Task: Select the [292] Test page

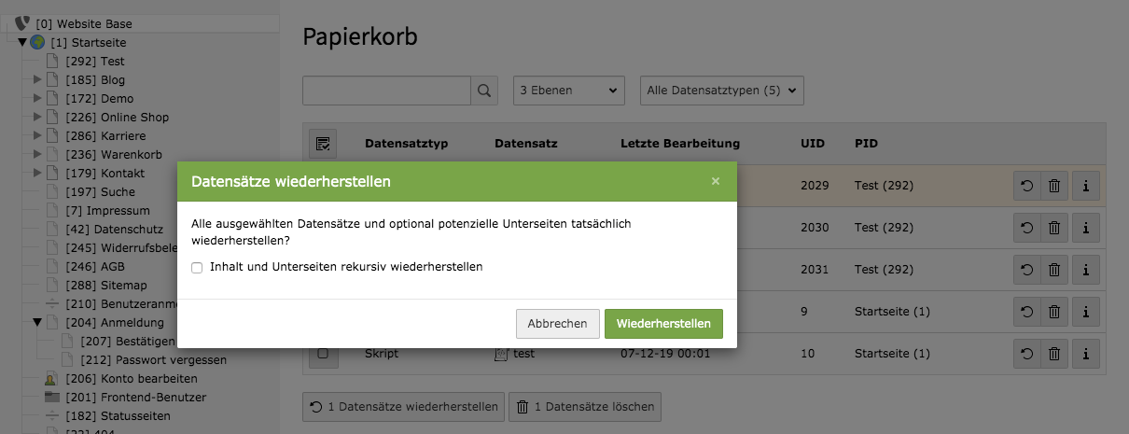Action: 95,61
